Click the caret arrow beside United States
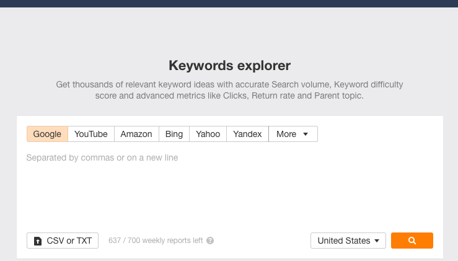 click(x=377, y=241)
